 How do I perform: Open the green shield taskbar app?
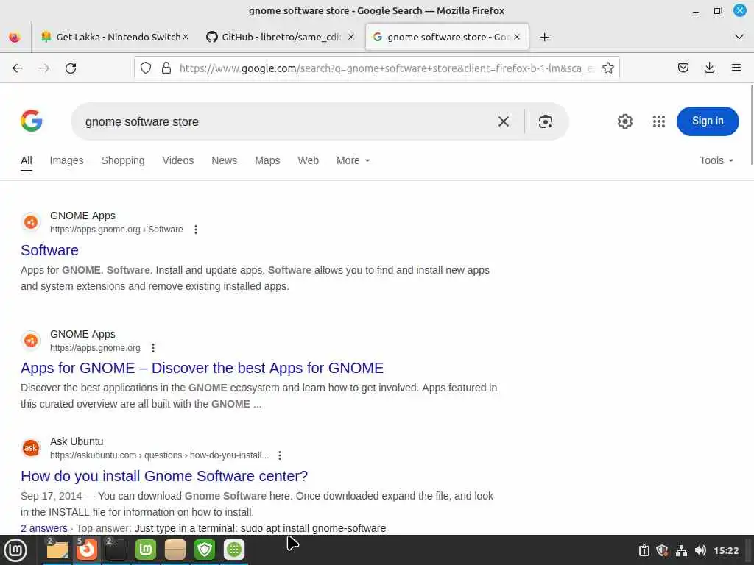[x=205, y=550]
